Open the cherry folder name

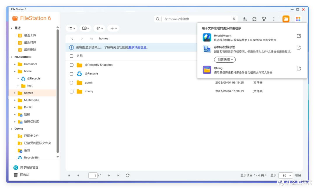(x=89, y=91)
